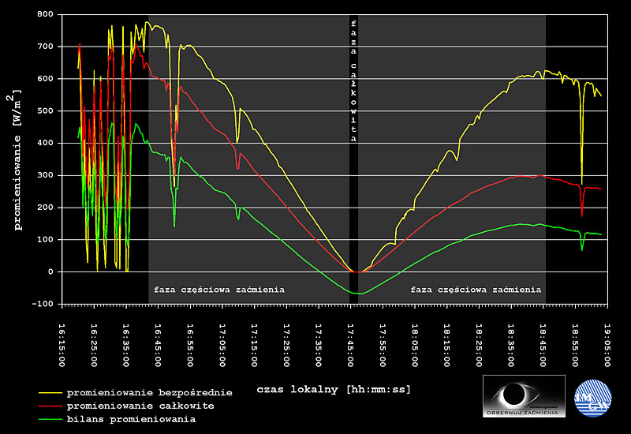631x434 pixels.
Task: Click the 800 value on the y-axis
Action: pos(45,14)
